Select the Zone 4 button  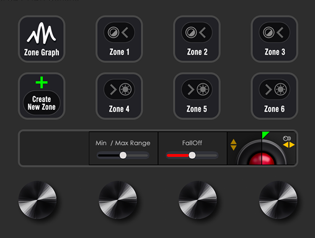coord(119,96)
